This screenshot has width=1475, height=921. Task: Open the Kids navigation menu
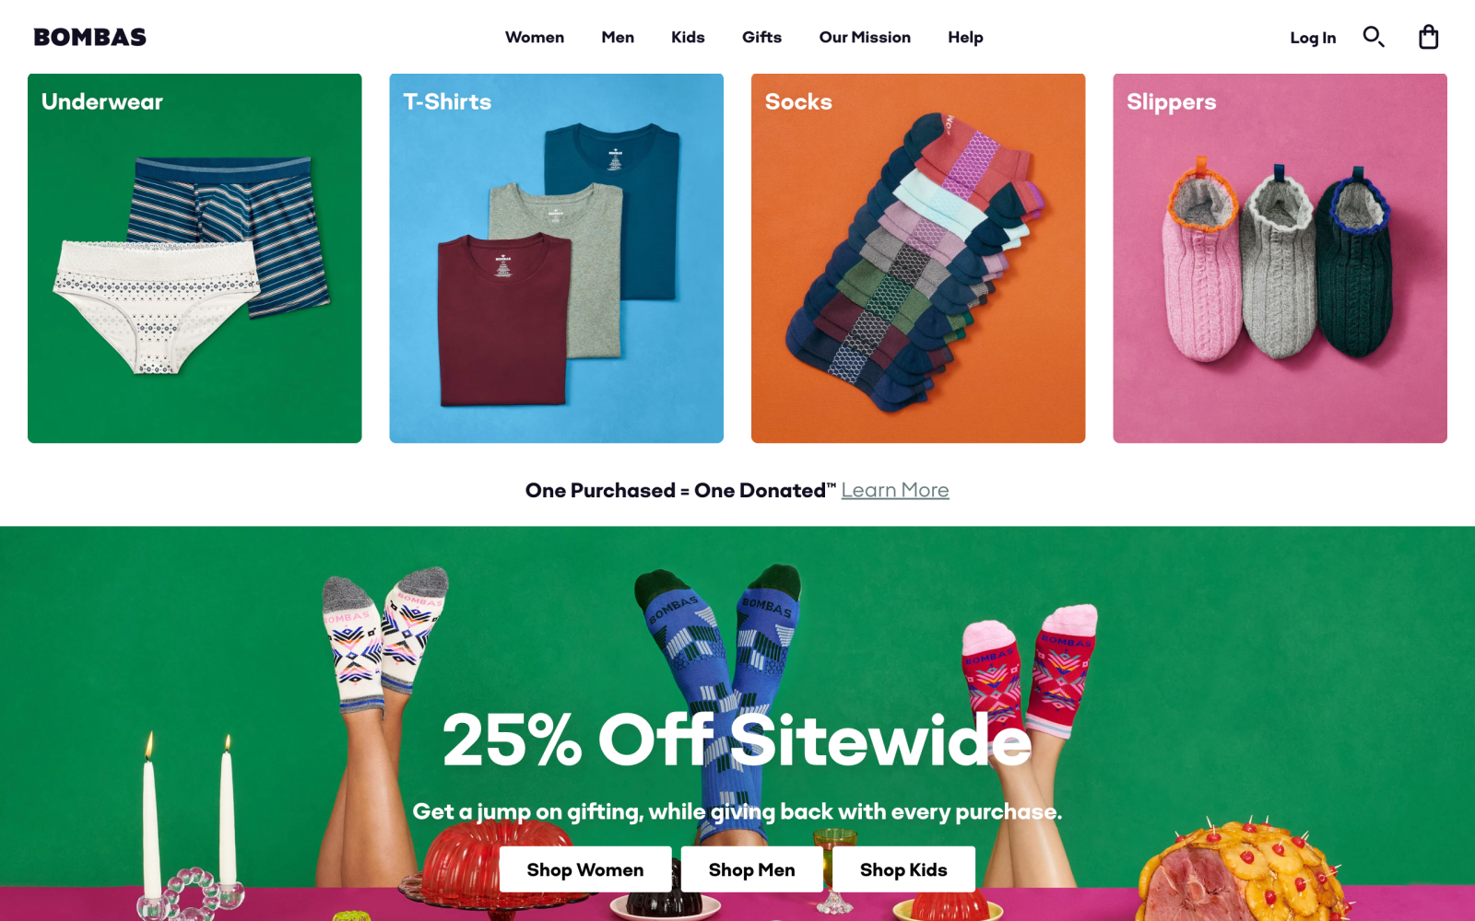[688, 37]
